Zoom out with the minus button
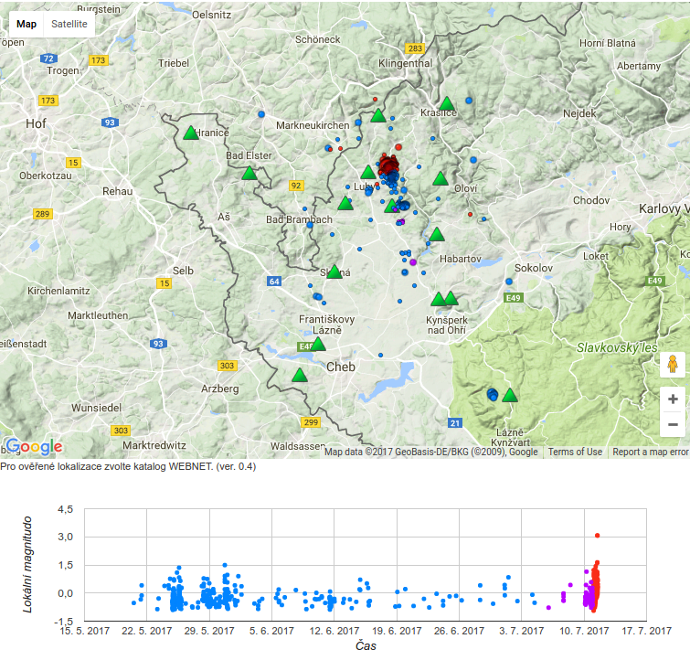This screenshot has height=660, width=690. [x=673, y=424]
